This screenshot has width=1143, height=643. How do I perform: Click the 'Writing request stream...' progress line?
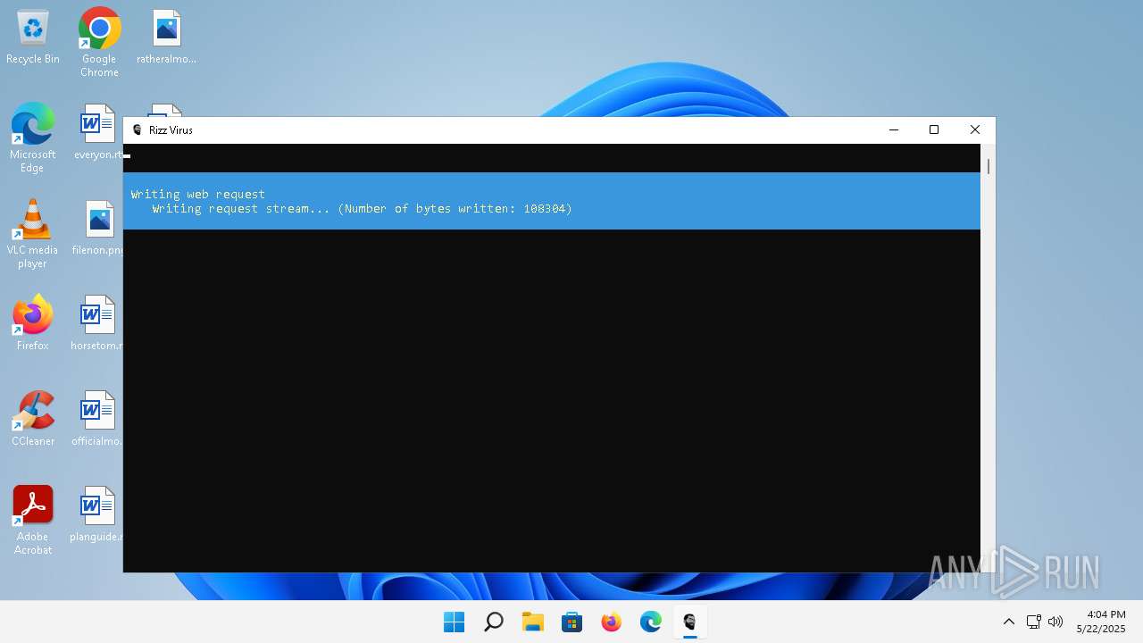click(362, 208)
